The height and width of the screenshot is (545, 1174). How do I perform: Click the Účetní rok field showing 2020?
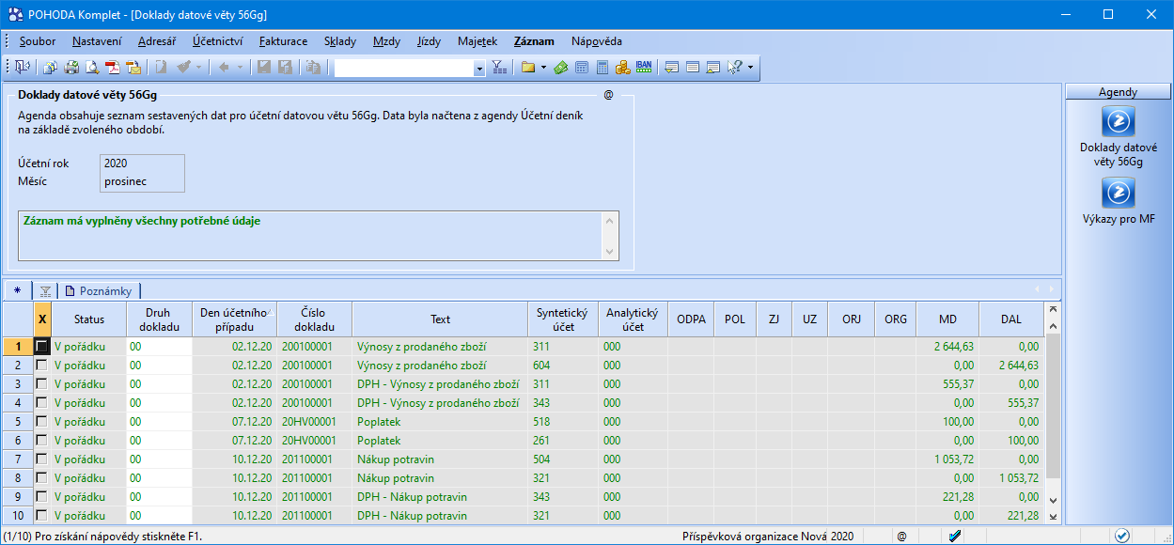(x=142, y=163)
